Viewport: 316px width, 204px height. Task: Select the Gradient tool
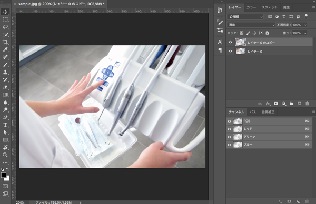[5, 95]
